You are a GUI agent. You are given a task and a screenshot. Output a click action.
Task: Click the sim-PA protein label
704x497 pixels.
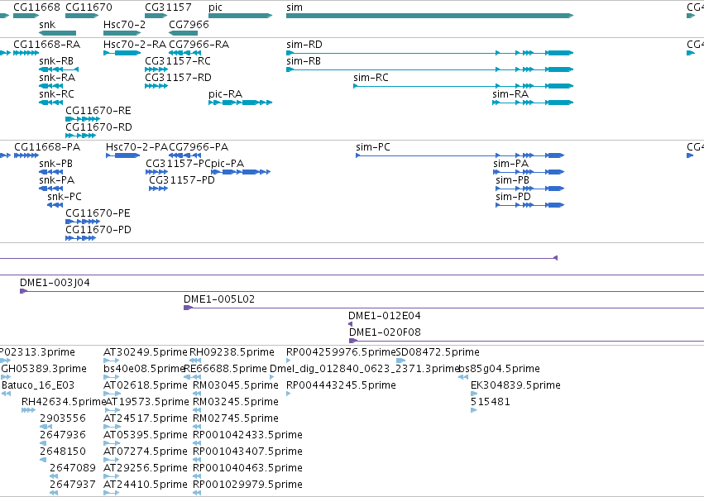511,164
